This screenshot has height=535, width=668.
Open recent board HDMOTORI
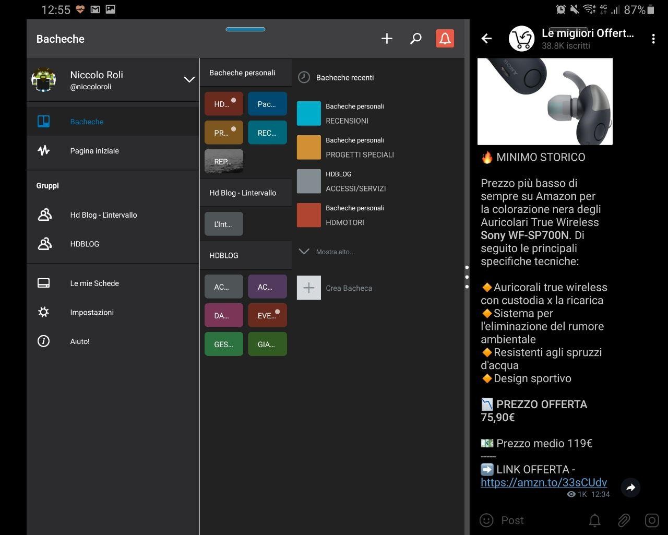point(378,216)
